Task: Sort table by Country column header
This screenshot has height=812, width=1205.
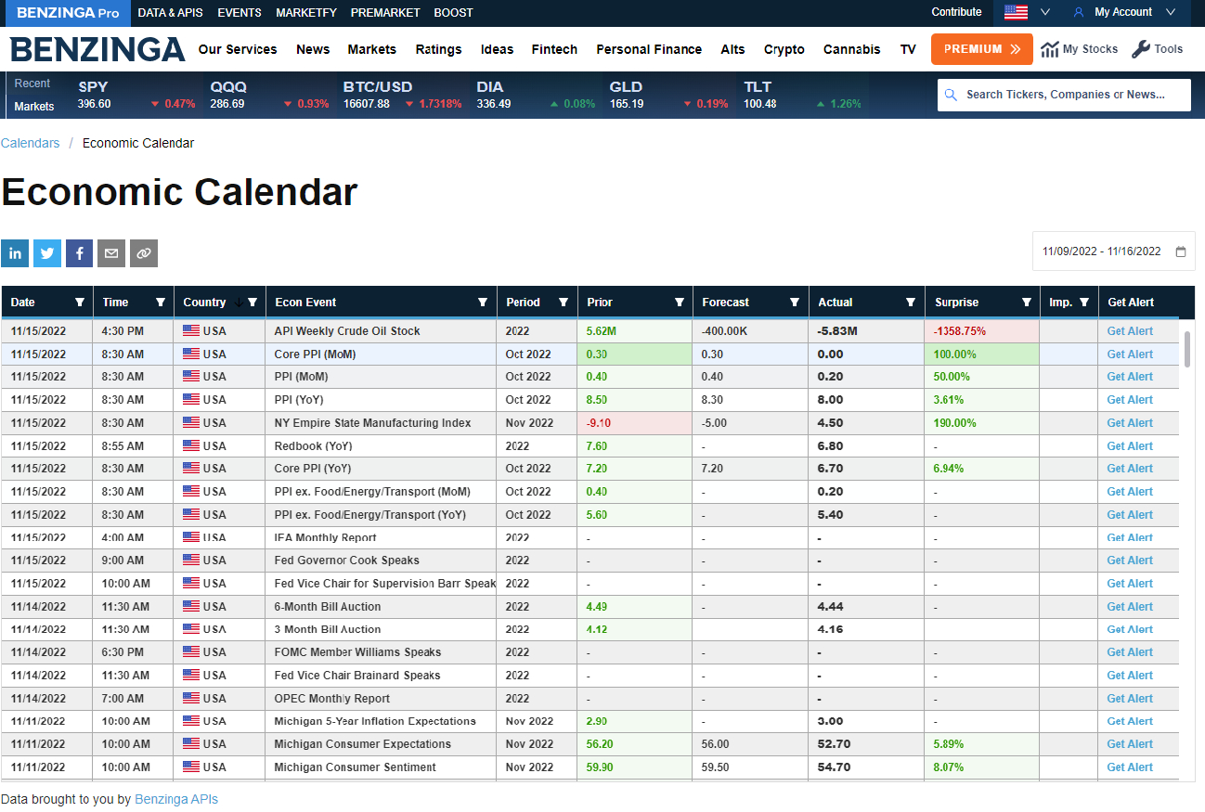Action: [205, 303]
